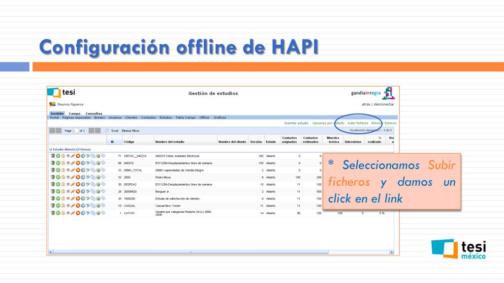Toggle eye visibility icon in row 2000

click(x=68, y=177)
